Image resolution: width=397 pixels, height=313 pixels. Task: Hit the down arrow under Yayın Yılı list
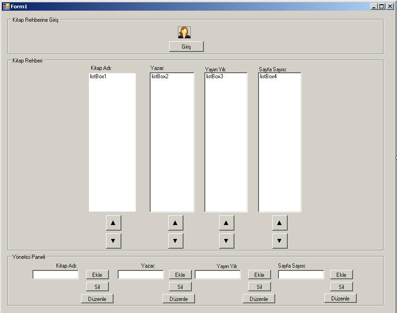226,241
